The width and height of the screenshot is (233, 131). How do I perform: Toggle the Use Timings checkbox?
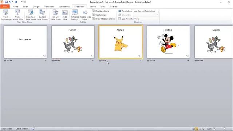coord(93,15)
